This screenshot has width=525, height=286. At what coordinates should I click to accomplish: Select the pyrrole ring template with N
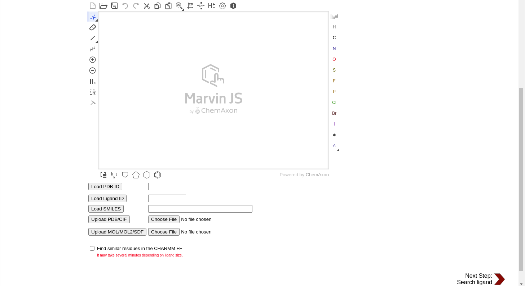[x=114, y=175]
